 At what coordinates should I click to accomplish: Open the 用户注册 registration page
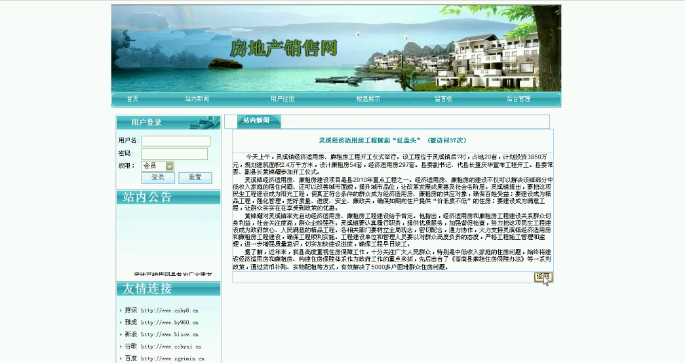point(283,99)
